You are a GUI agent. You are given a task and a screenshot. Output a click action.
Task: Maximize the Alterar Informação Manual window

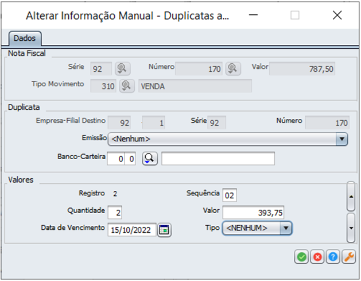(295, 16)
